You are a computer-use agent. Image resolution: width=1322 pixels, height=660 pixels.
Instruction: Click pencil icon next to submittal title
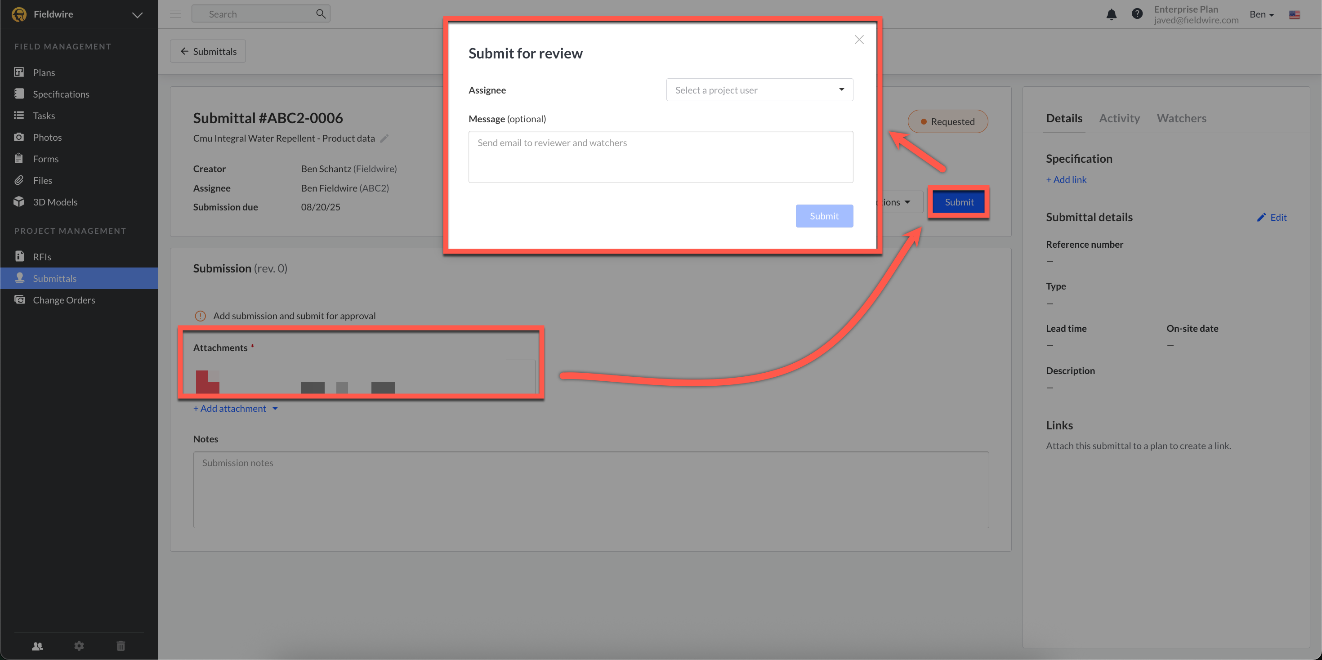[x=384, y=138]
